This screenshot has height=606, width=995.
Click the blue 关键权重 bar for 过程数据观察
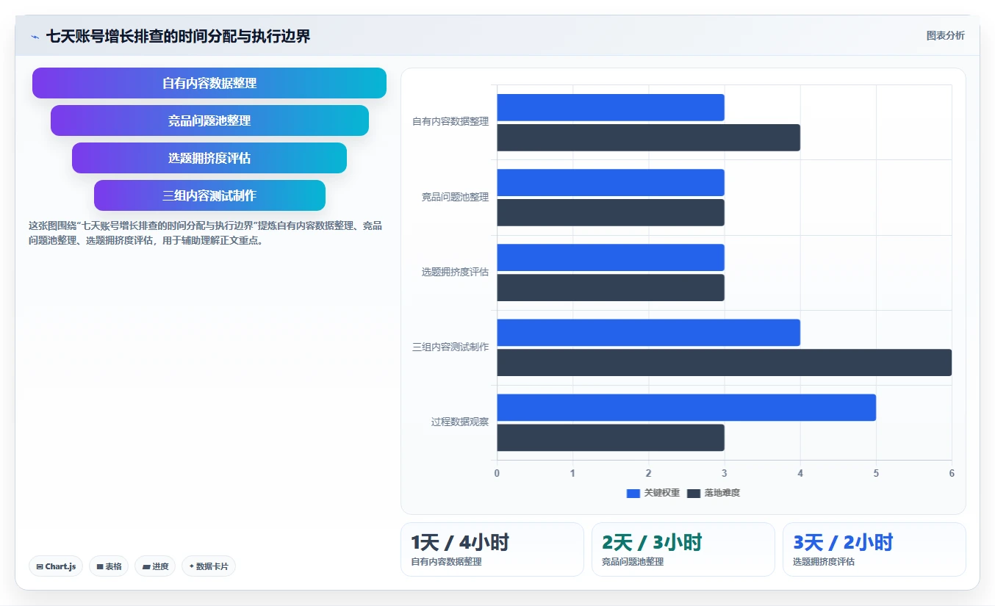point(686,408)
